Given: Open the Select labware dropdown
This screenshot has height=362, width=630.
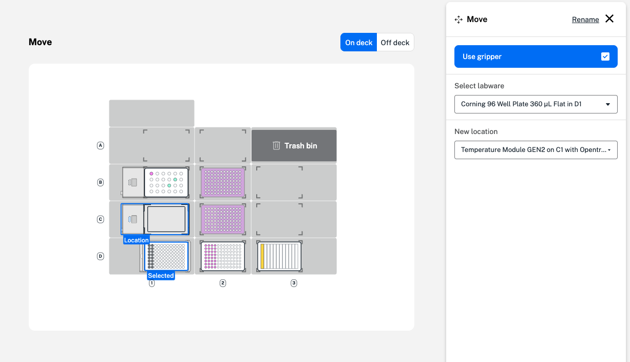Looking at the screenshot, I should pos(536,104).
